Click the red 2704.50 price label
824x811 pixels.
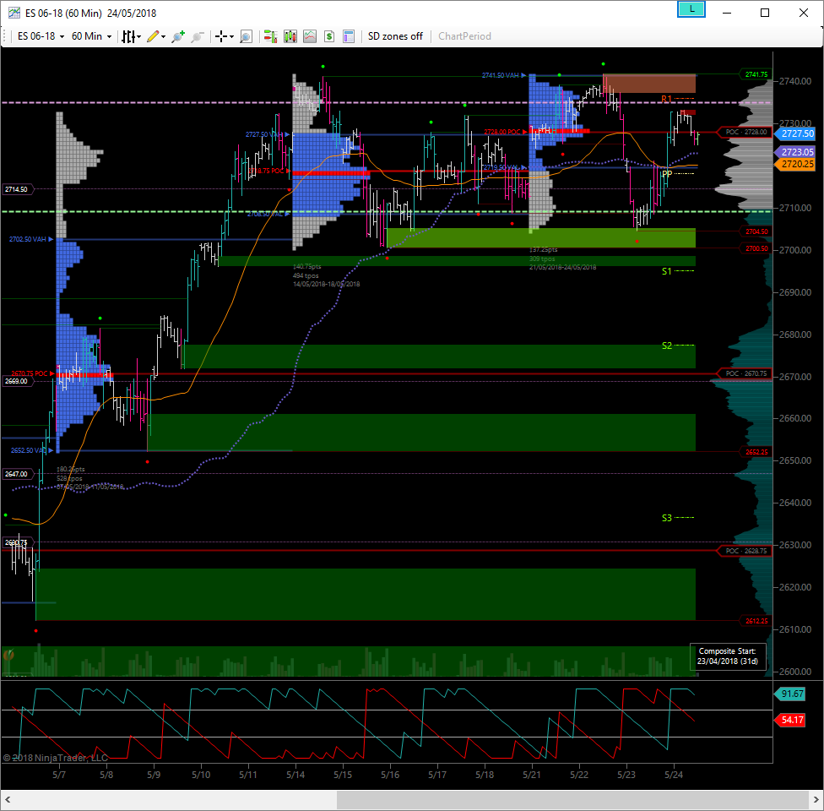(x=756, y=231)
